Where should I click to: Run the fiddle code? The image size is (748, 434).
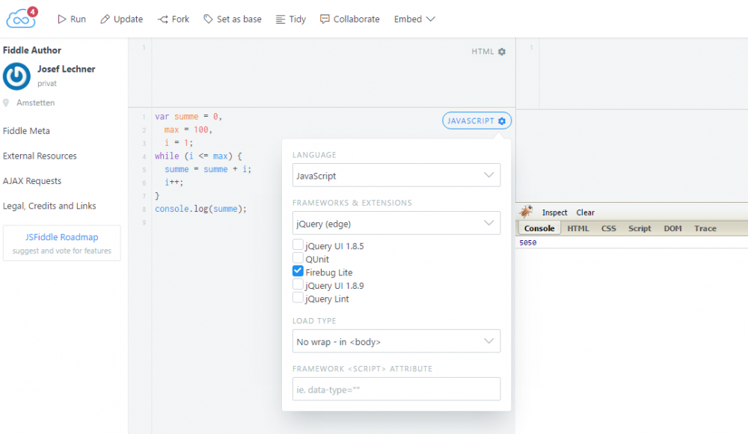pos(72,19)
